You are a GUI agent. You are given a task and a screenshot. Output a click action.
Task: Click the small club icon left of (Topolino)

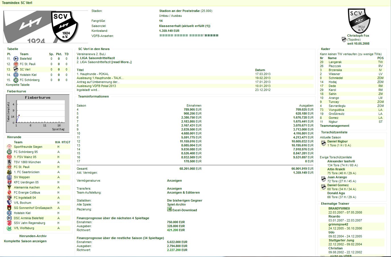344,40
